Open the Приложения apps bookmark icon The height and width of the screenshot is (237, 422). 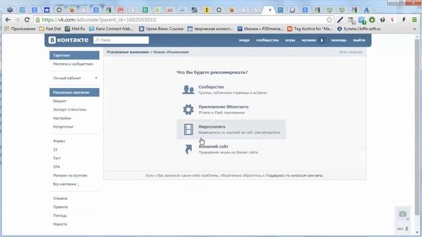click(7, 28)
